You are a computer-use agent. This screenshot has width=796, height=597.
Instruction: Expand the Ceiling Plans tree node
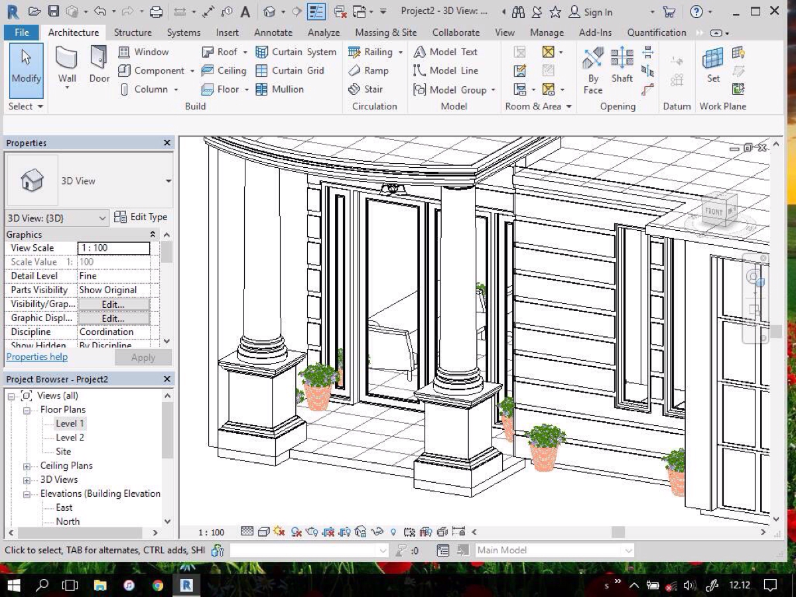click(27, 466)
